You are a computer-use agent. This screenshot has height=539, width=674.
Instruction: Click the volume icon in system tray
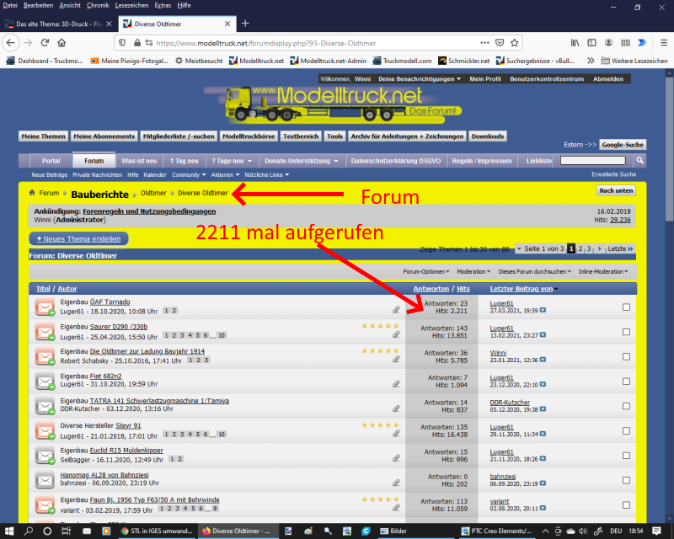(x=583, y=531)
